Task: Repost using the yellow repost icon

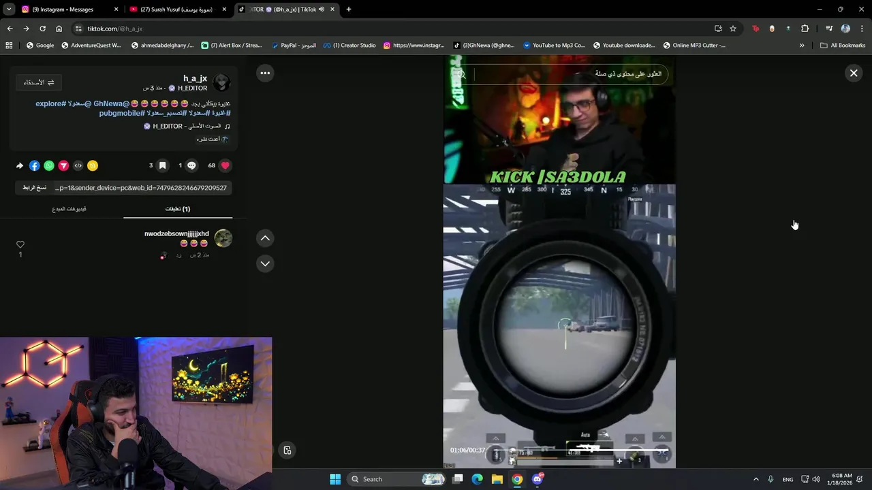Action: pos(93,165)
